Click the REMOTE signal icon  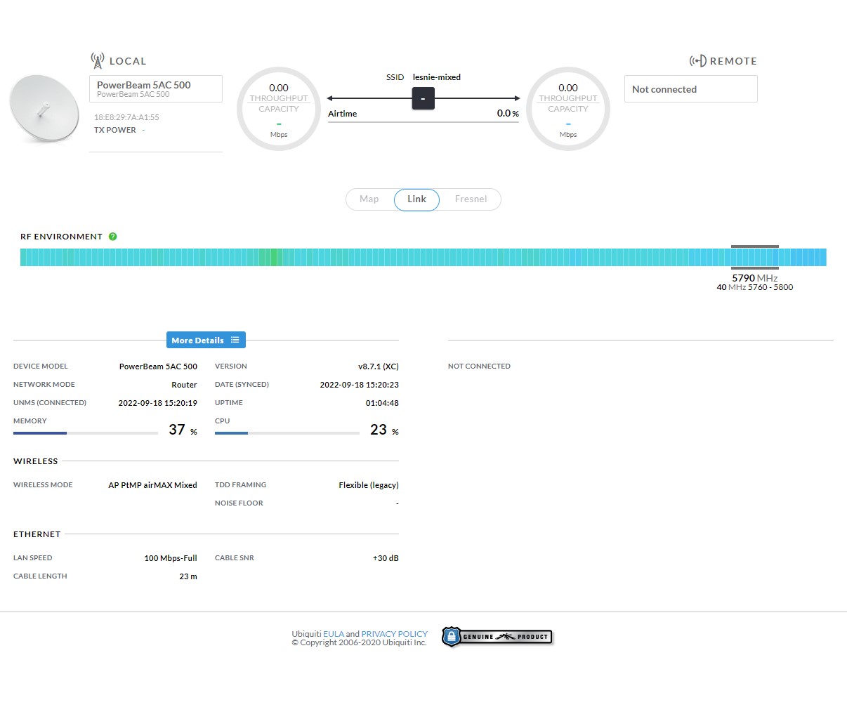[697, 61]
